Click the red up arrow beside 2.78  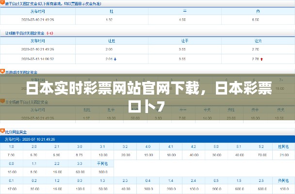262,59
